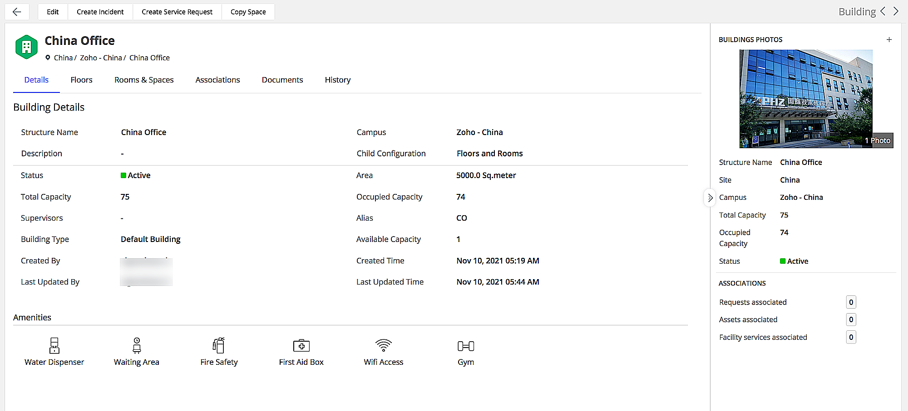Image resolution: width=908 pixels, height=411 pixels.
Task: Open the Rooms & Spaces tab
Action: point(144,80)
